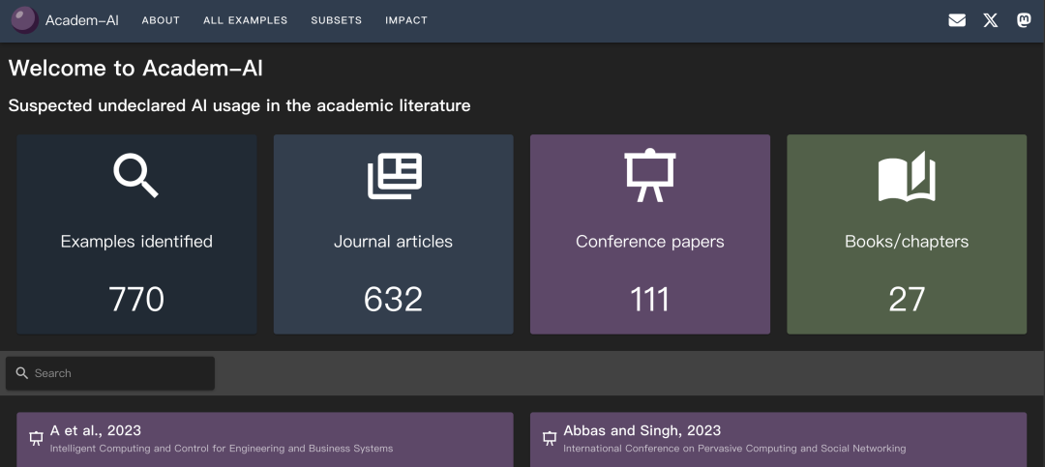This screenshot has height=467, width=1045.
Task: Navigate to the IMPACT page
Action: (405, 20)
